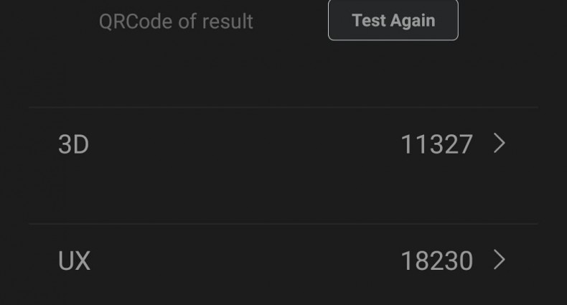Click the word "Test" on the retest button
The image size is (567, 305).
pos(368,20)
